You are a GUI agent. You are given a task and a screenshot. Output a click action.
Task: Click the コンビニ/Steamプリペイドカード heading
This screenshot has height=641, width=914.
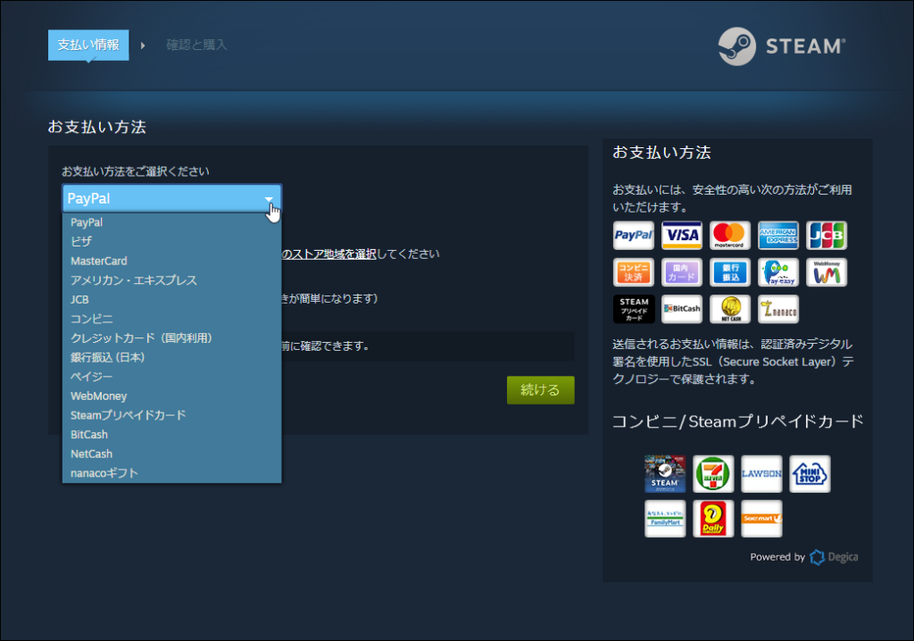[x=738, y=421]
